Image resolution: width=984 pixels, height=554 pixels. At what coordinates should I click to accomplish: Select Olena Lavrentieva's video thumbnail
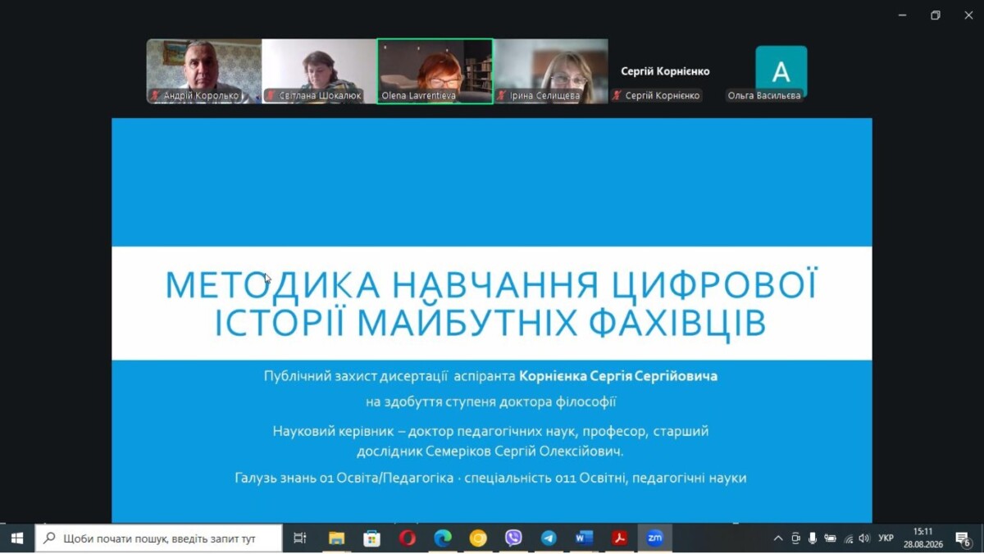click(435, 70)
